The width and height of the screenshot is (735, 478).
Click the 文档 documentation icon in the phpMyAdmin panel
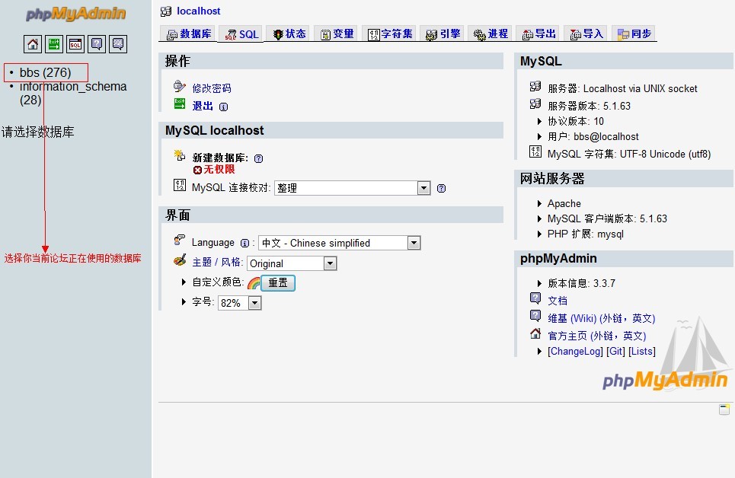[x=535, y=298]
